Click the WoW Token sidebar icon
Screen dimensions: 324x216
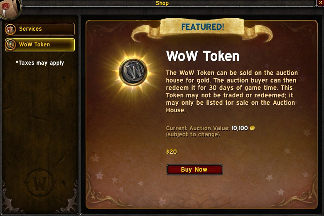click(10, 44)
